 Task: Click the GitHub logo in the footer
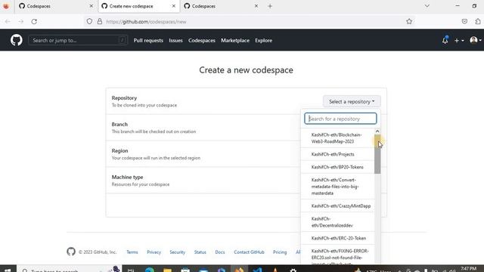(x=71, y=252)
